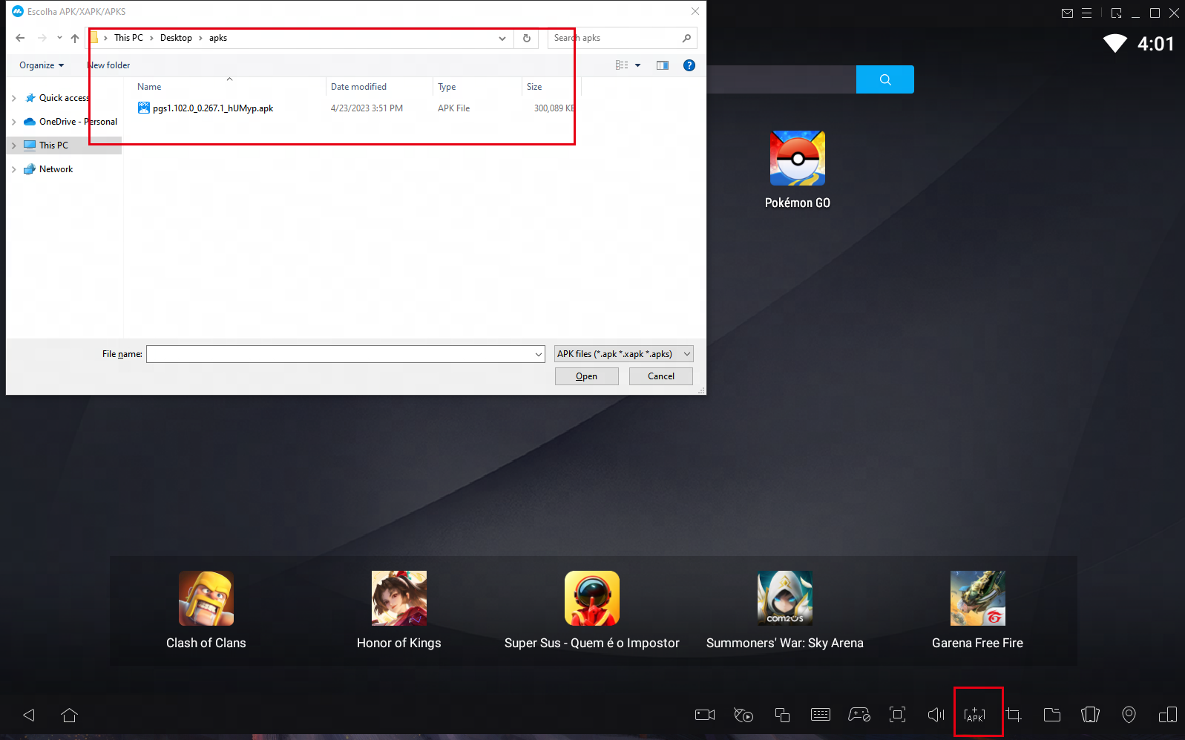Go forward in the file dialog

42,38
